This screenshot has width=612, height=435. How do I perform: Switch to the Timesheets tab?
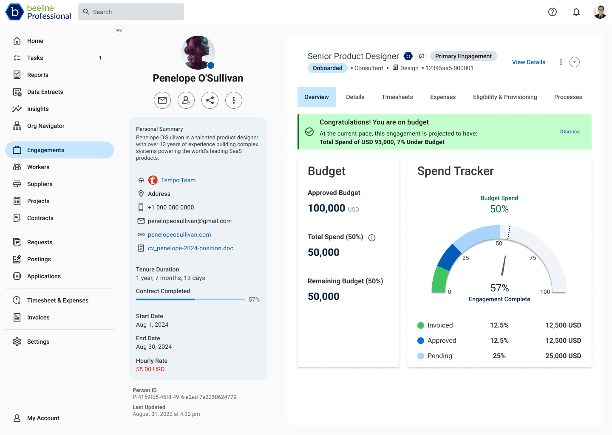[397, 97]
